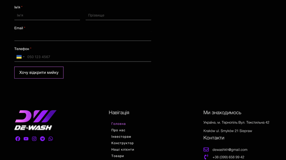Open the Про нас navigation link
286x160 pixels.
(x=118, y=130)
